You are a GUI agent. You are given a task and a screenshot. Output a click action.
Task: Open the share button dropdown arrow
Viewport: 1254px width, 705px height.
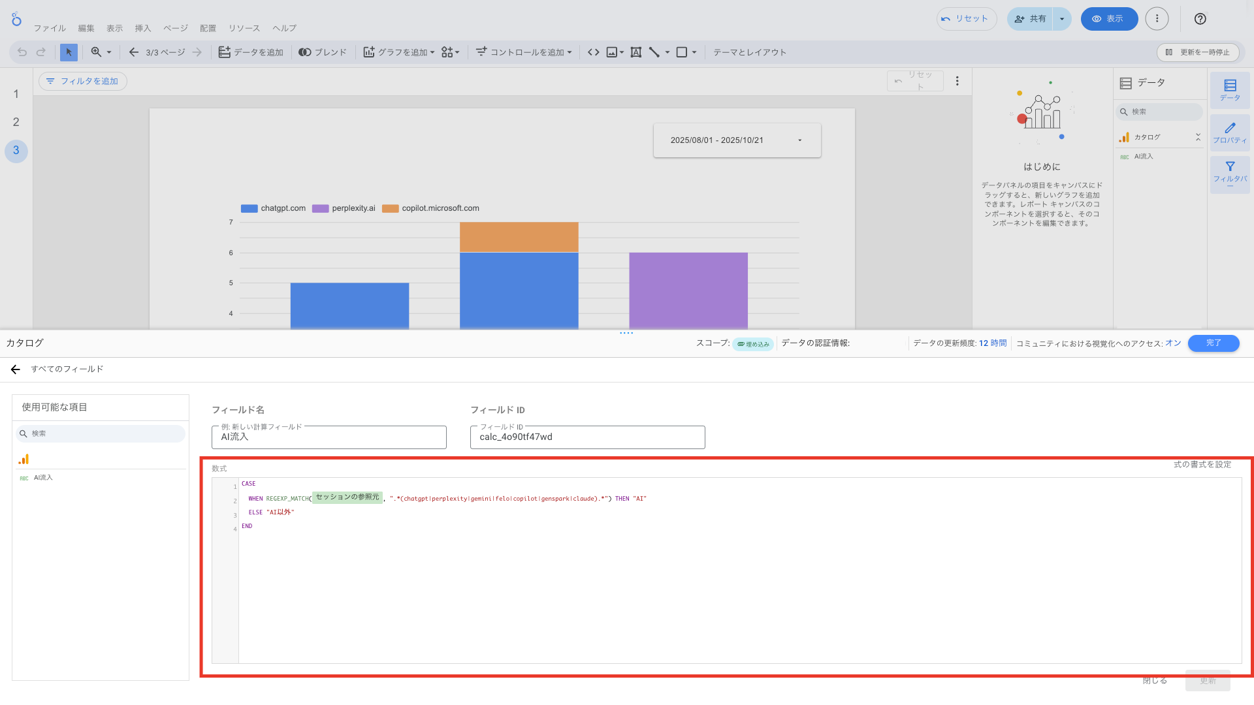1062,19
